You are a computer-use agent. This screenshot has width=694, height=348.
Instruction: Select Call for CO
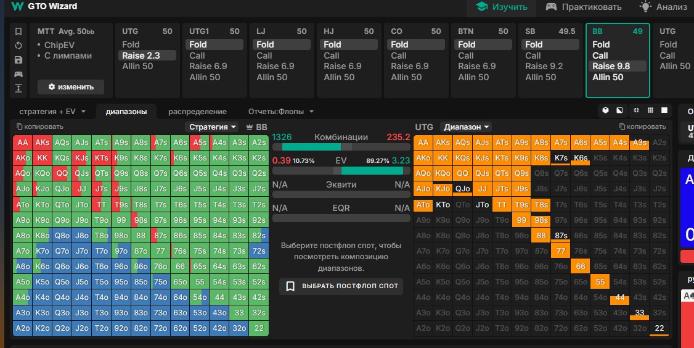(398, 56)
